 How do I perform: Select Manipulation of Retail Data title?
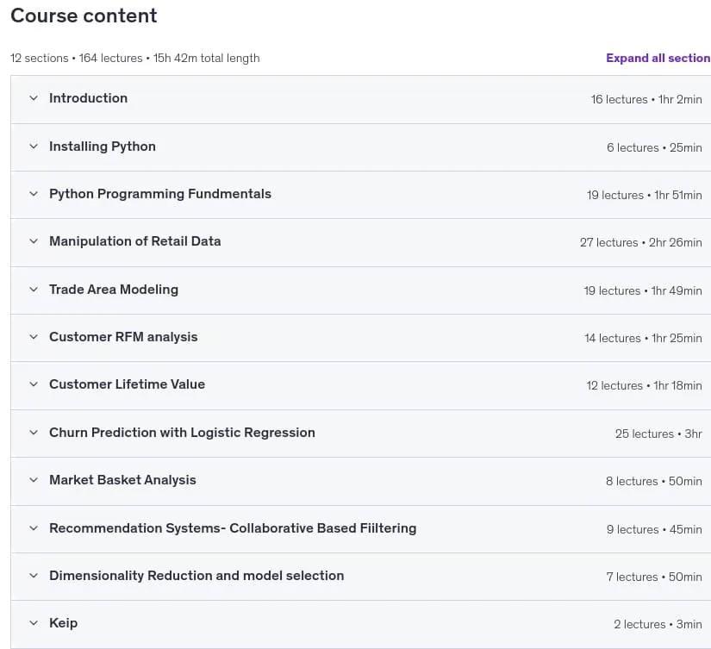click(135, 240)
